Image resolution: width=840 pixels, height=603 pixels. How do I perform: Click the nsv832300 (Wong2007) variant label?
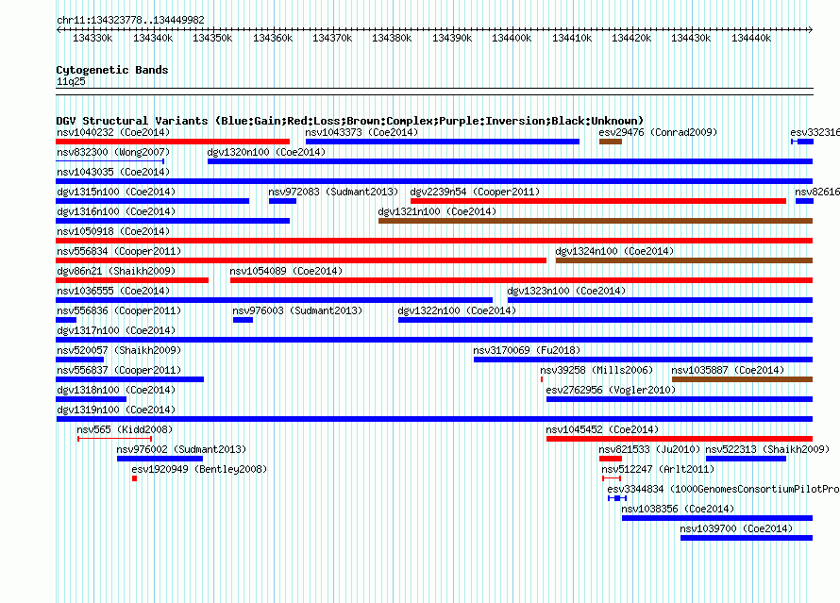click(x=113, y=152)
